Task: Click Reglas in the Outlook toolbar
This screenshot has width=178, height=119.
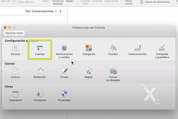Action: coord(70,1)
